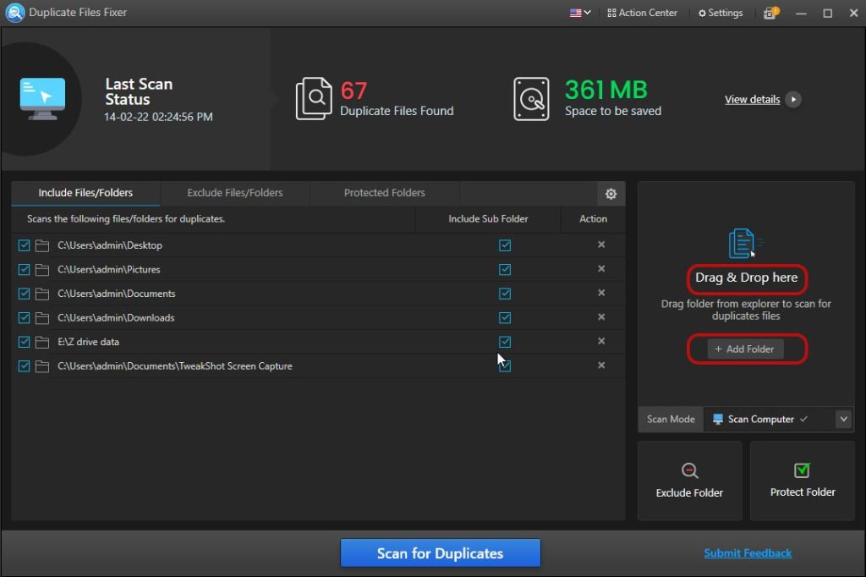Disable Include Sub Folder for E:\Z drive data
The image size is (866, 577).
[505, 342]
